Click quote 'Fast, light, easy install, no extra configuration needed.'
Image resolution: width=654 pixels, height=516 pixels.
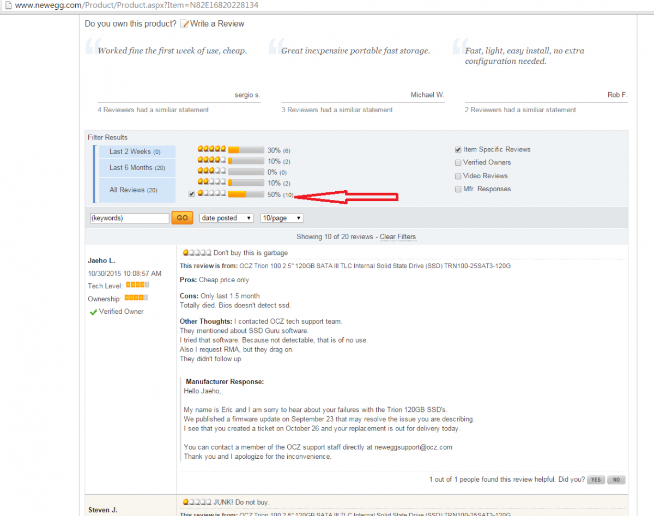point(524,56)
